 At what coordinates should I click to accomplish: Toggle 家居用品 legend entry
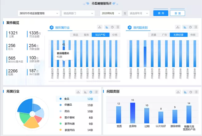click(69, 130)
